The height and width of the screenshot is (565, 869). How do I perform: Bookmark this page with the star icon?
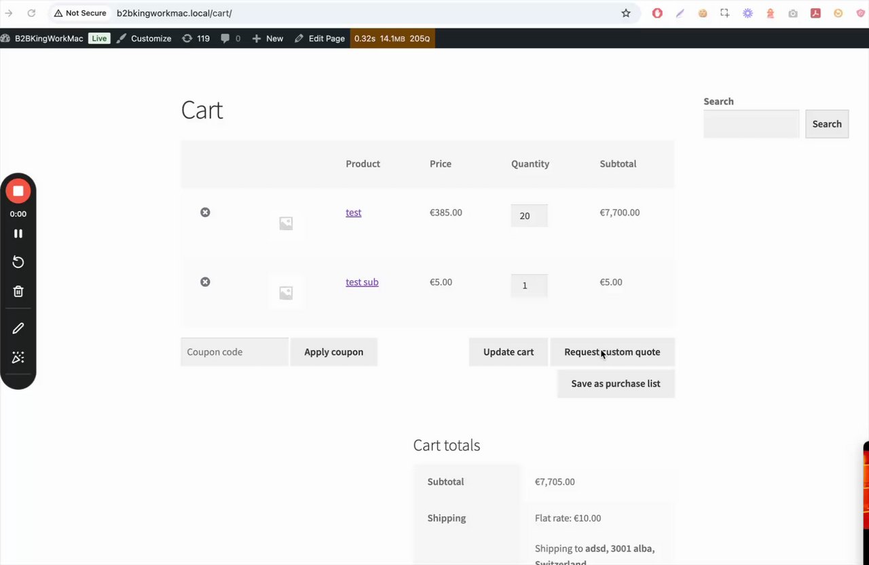tap(626, 13)
